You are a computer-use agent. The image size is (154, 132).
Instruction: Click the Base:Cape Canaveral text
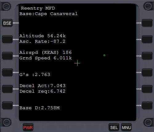point(49,14)
